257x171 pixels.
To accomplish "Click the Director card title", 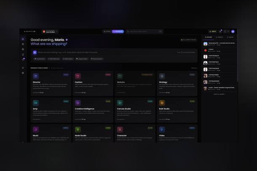I will point(37,82).
